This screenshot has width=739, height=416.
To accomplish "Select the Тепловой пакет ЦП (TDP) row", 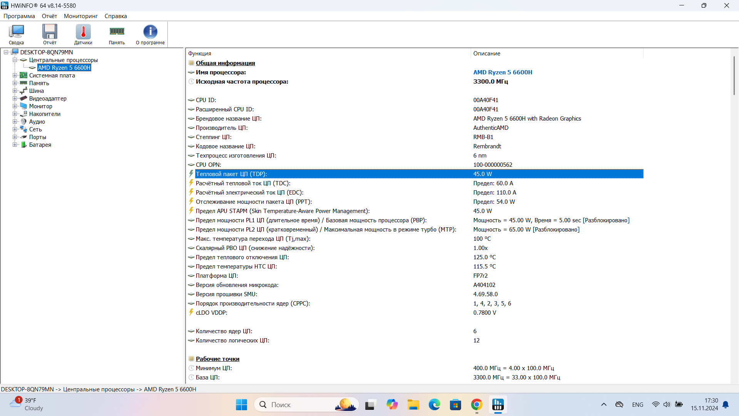I will coord(415,174).
